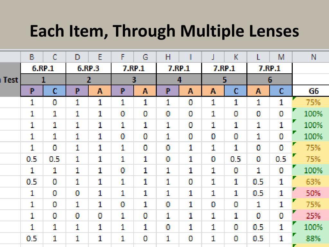Select column N header
329x247 pixels.
[313, 57]
